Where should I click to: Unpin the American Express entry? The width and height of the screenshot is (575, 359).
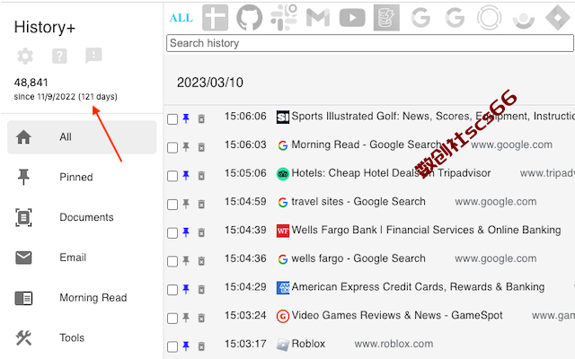186,289
